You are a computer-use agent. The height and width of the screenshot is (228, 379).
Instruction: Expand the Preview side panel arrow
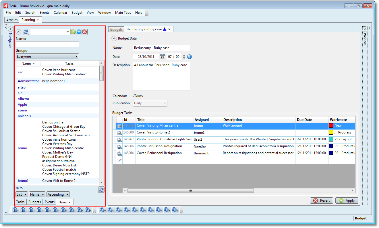coord(365,29)
